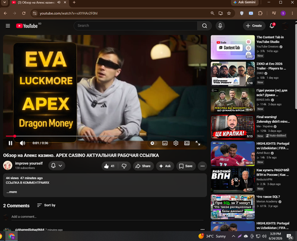The height and width of the screenshot is (241, 297).
Task: Open more options for AhamedSohag comment
Action: point(203,229)
